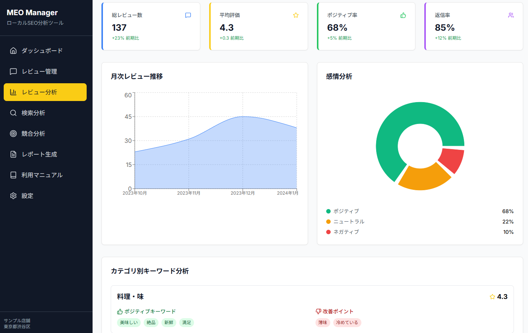This screenshot has width=528, height=333.
Task: Open 競合分析 via its target icon
Action: (13, 133)
